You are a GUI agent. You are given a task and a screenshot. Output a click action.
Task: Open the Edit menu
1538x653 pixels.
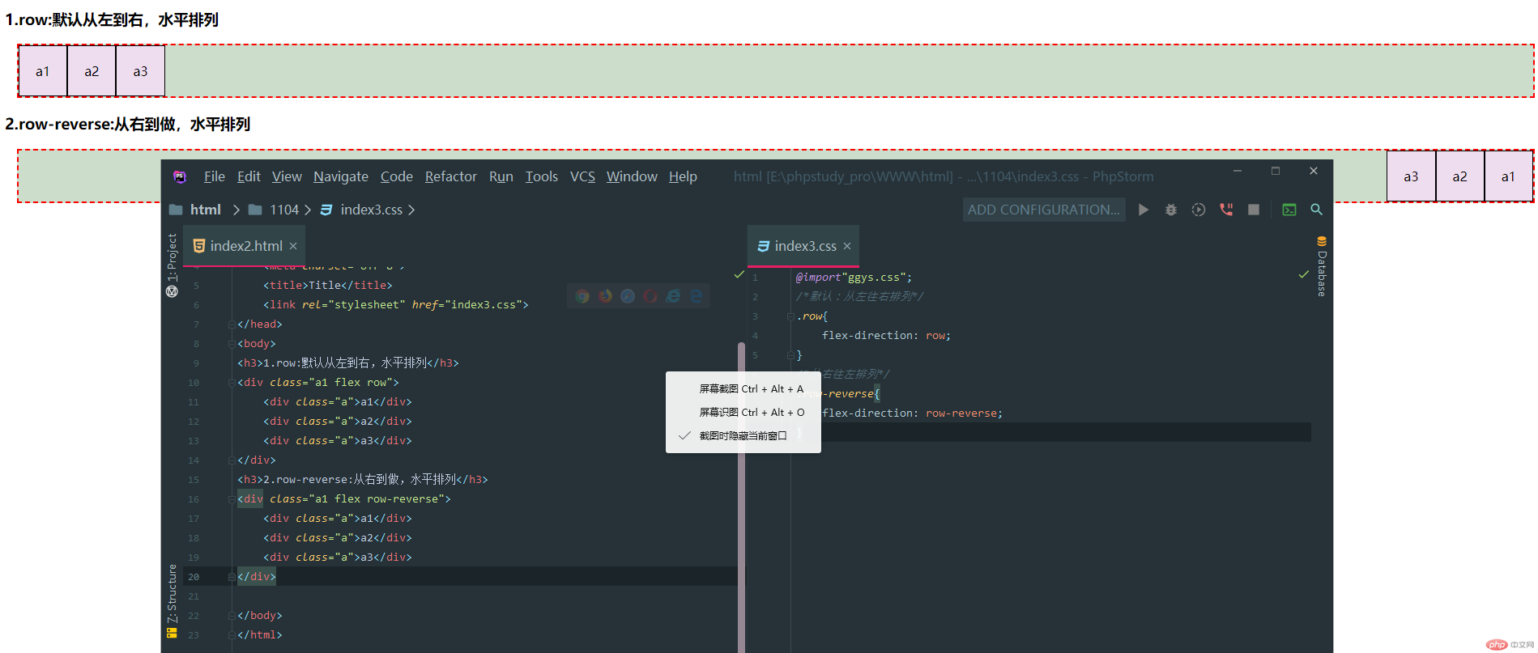pos(249,176)
